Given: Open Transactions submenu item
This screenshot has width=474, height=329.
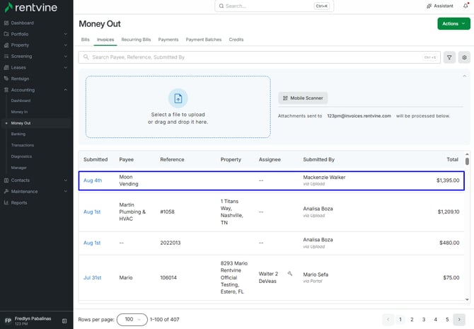Looking at the screenshot, I should [x=23, y=145].
